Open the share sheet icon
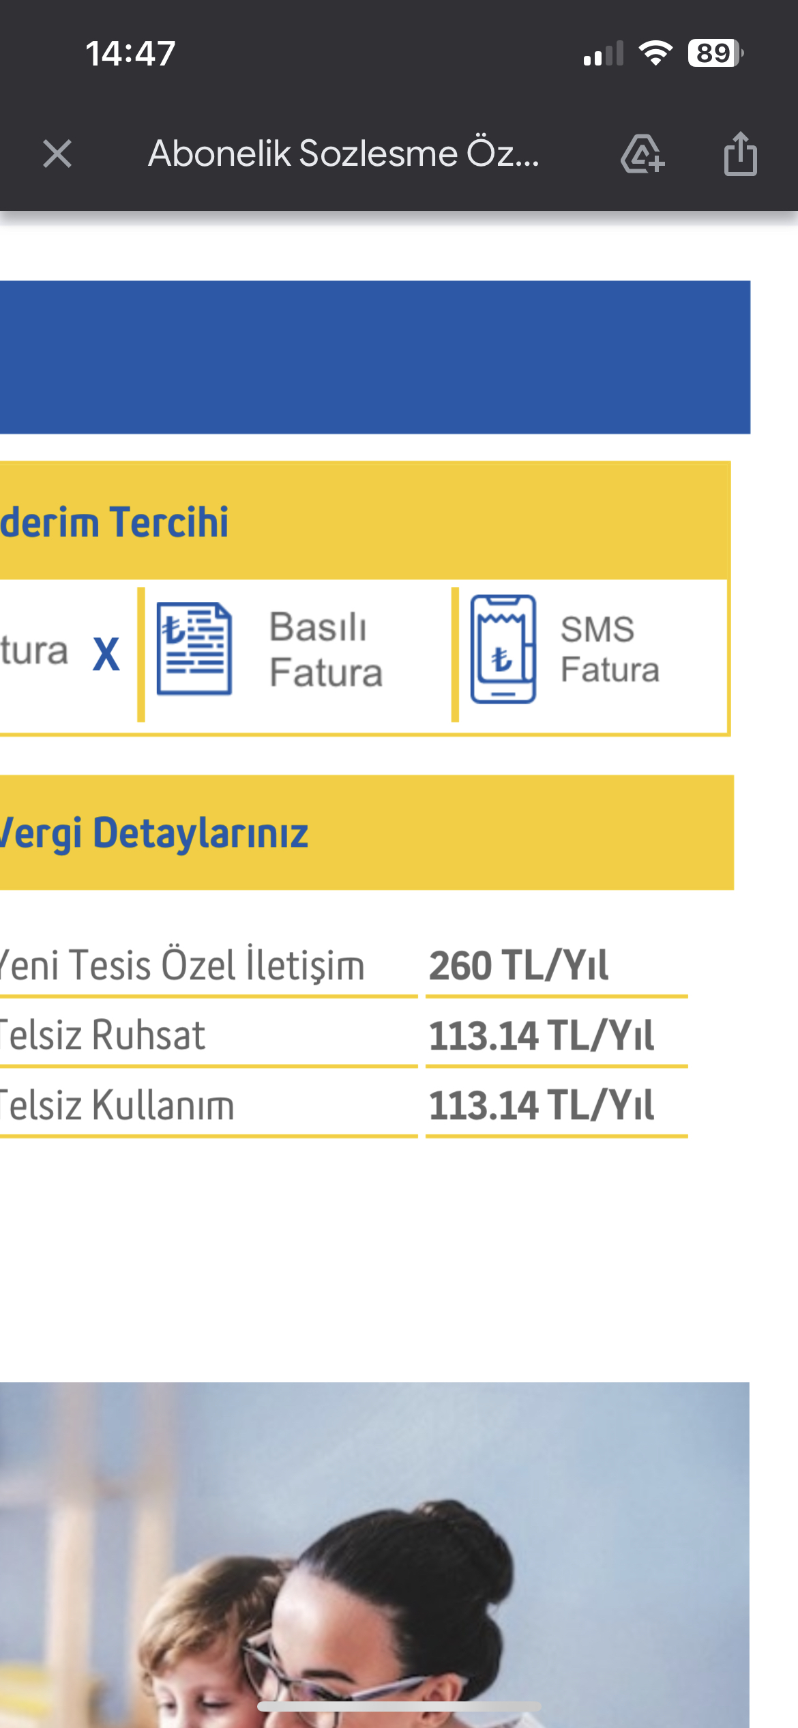This screenshot has width=798, height=1728. (x=740, y=154)
